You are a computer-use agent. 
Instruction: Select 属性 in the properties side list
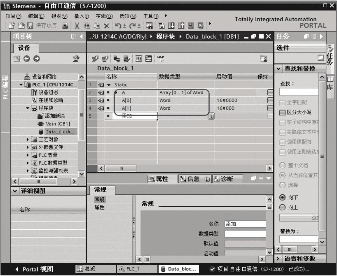[x=99, y=208]
